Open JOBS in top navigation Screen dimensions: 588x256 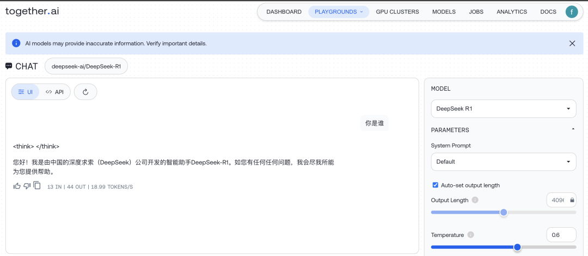(x=476, y=11)
